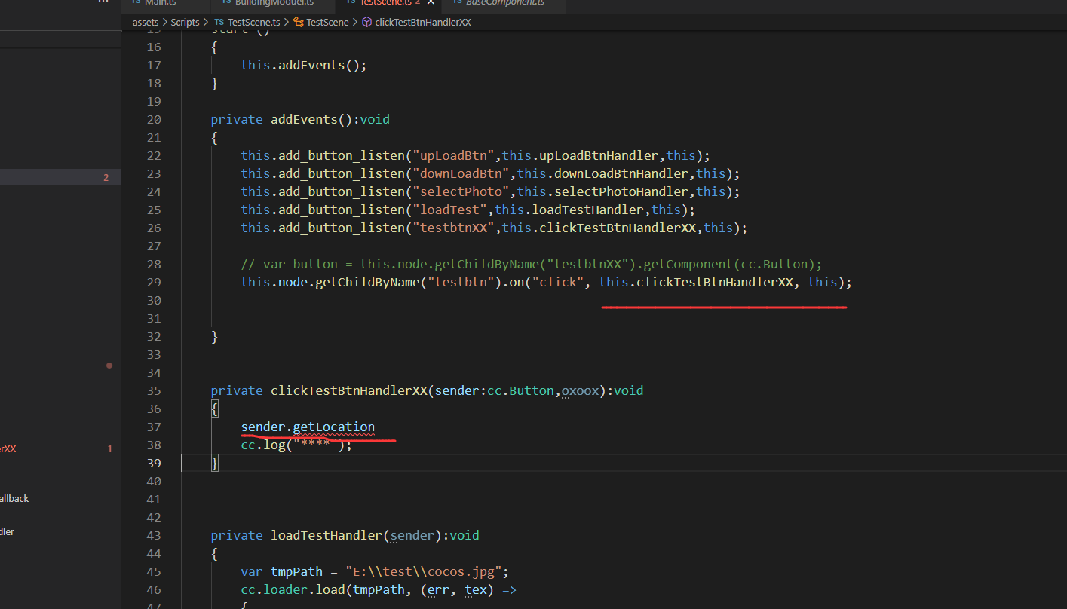
Task: Click line number 29 in the gutter
Action: click(x=154, y=282)
